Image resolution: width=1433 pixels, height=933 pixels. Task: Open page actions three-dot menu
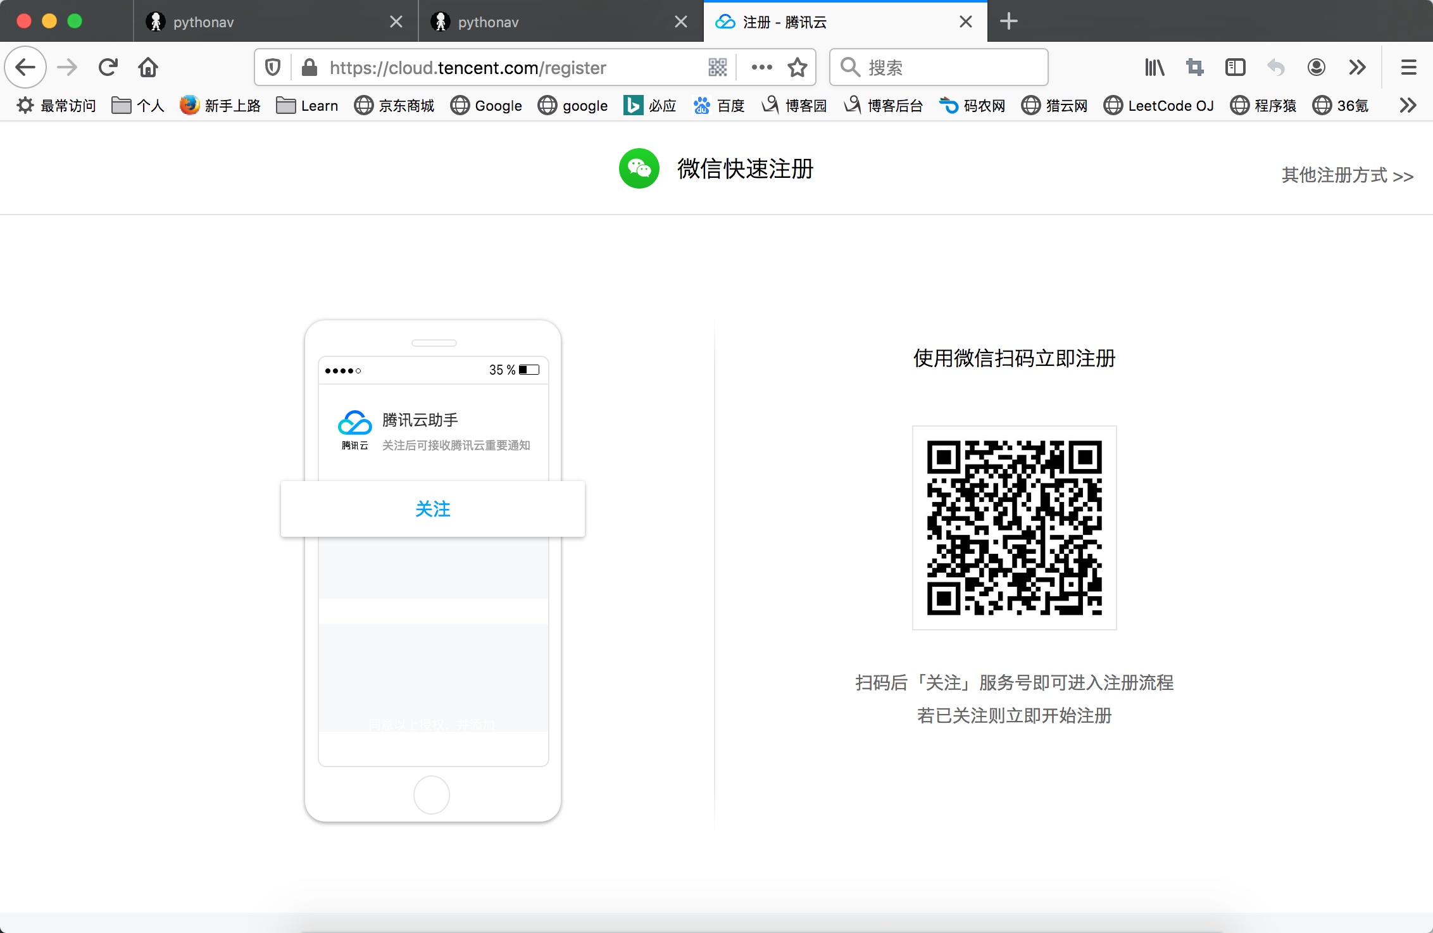pyautogui.click(x=761, y=67)
